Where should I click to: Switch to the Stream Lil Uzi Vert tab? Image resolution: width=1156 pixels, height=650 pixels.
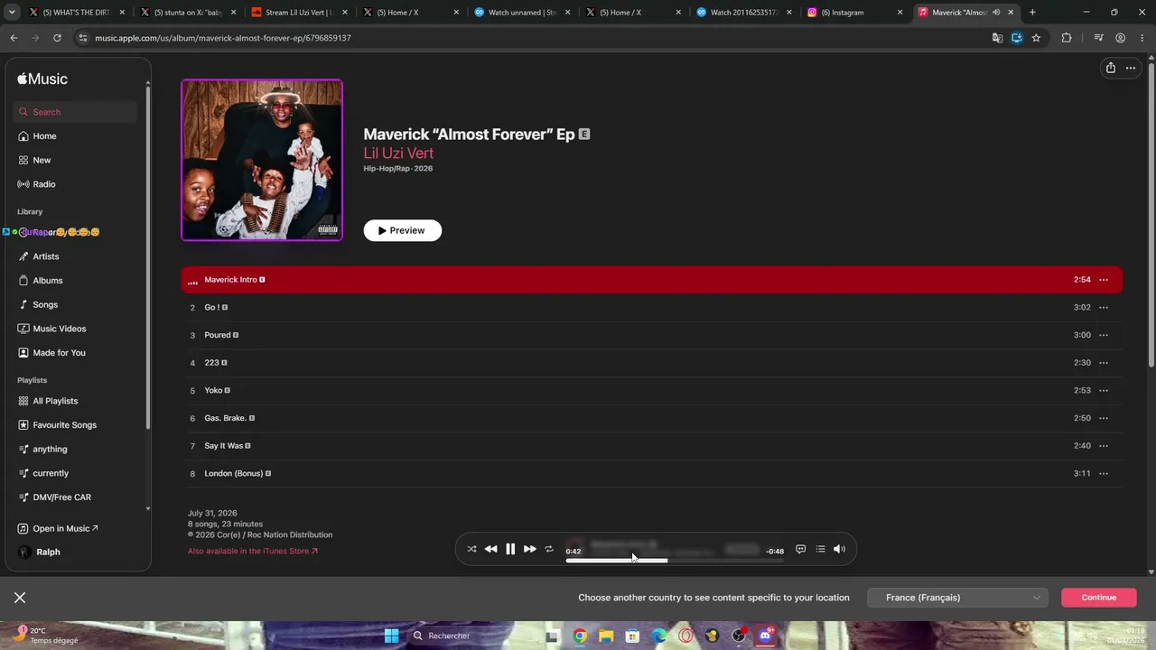coord(299,13)
